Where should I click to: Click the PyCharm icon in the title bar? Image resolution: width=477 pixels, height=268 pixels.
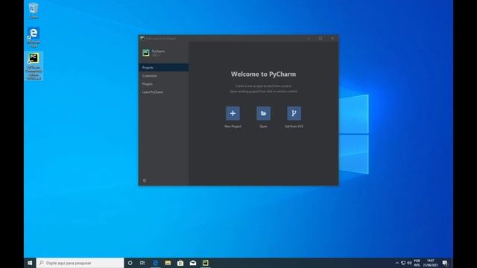pyautogui.click(x=142, y=38)
